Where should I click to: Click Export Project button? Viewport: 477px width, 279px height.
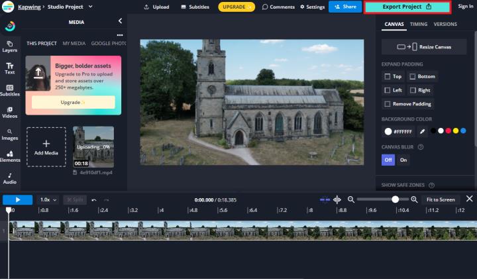click(407, 7)
